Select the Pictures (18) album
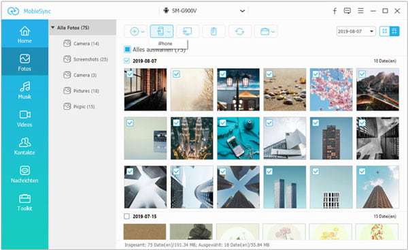 point(82,91)
